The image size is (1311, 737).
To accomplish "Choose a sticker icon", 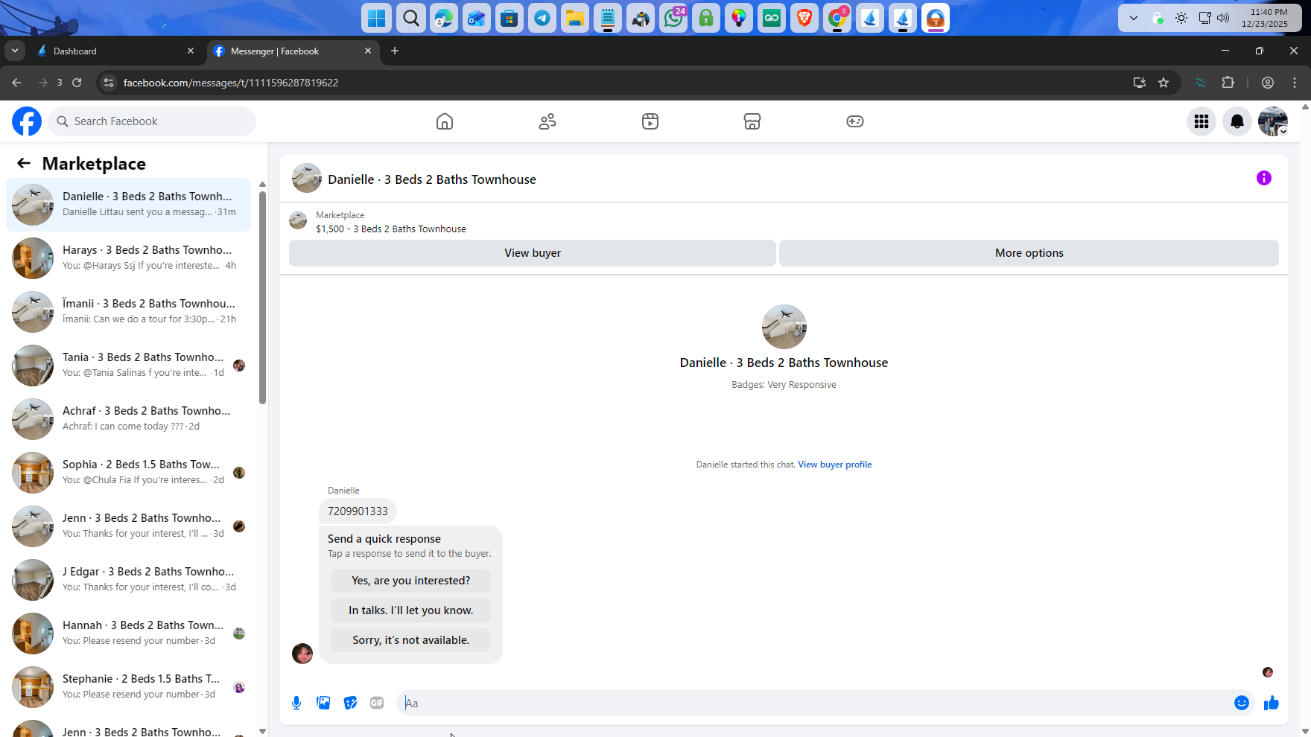I will [350, 703].
